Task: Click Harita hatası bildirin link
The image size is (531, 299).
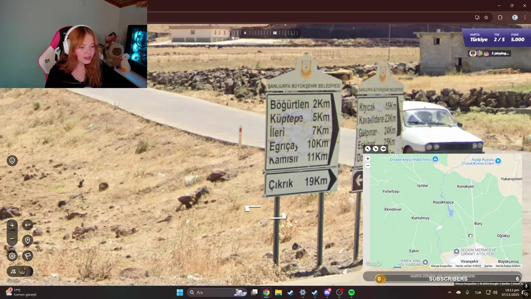Action: coord(508,266)
